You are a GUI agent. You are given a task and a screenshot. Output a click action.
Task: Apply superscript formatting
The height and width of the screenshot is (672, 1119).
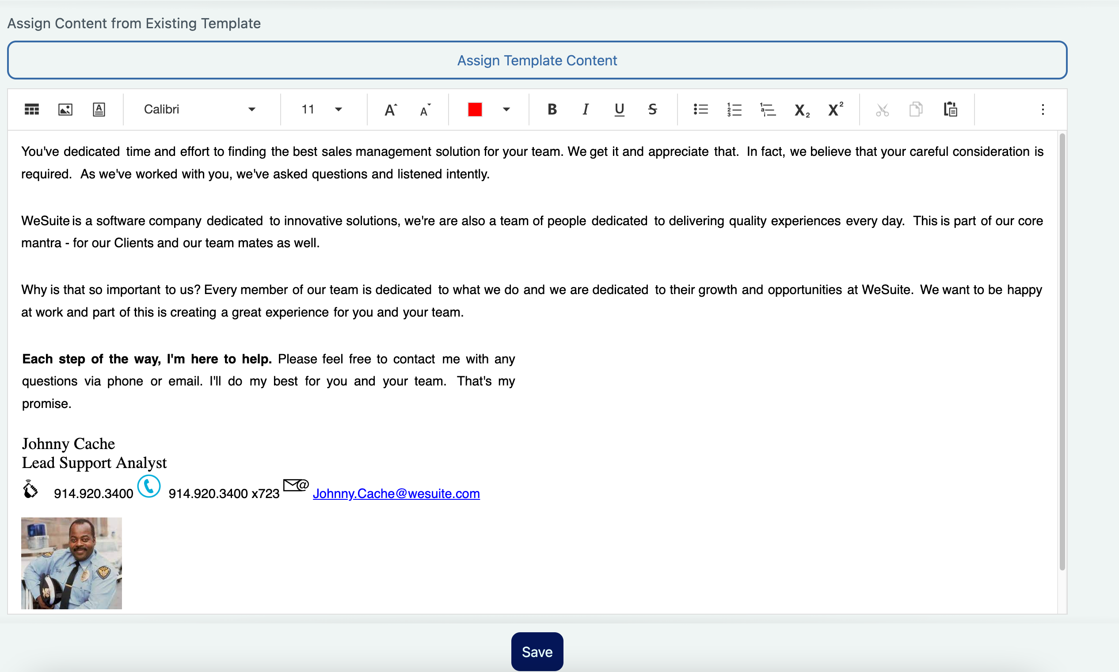point(835,109)
